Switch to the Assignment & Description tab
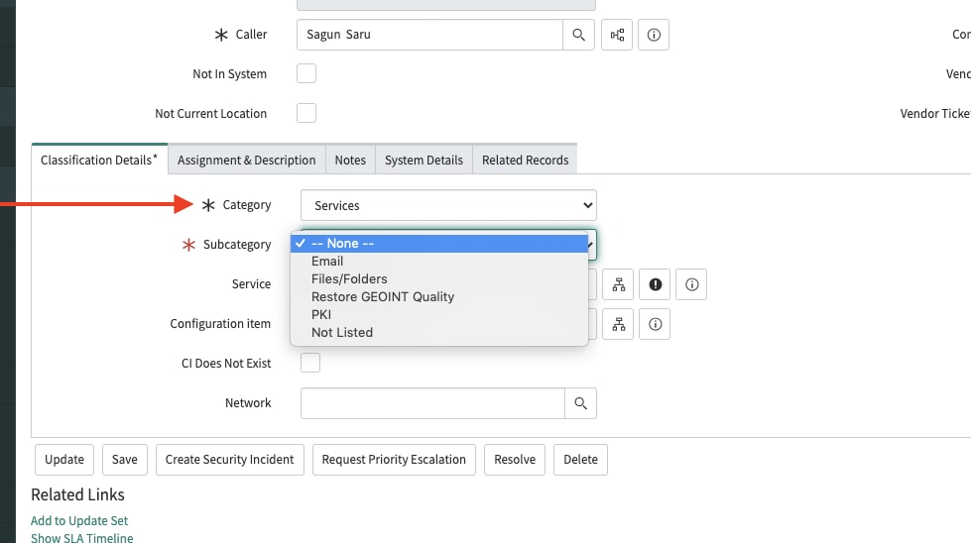Image resolution: width=971 pixels, height=543 pixels. tap(246, 160)
